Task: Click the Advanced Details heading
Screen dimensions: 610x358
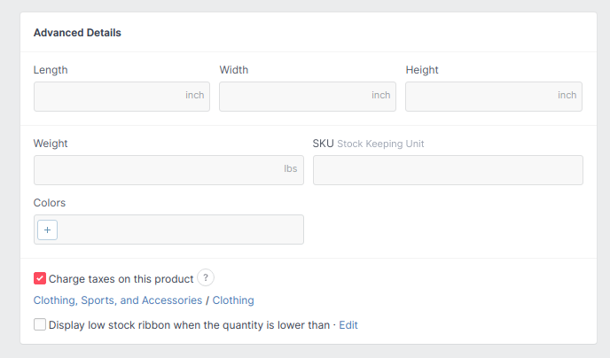Action: [x=77, y=33]
